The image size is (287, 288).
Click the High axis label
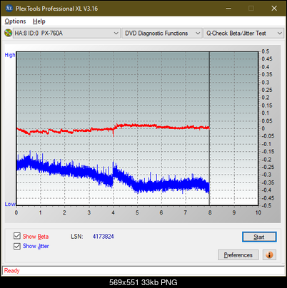[x=10, y=55]
